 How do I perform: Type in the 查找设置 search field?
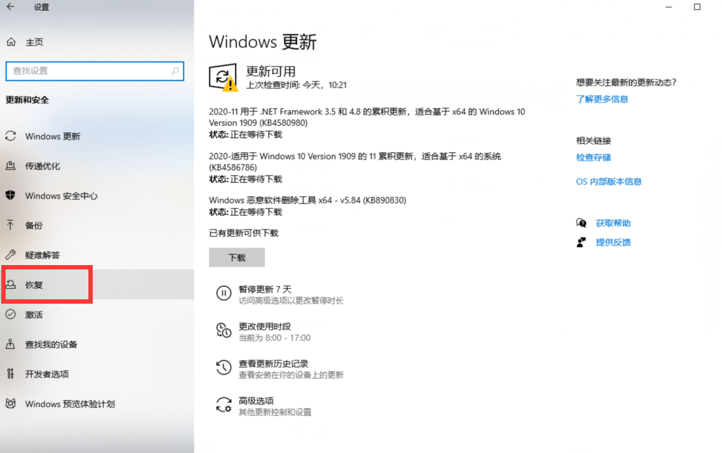[x=87, y=71]
